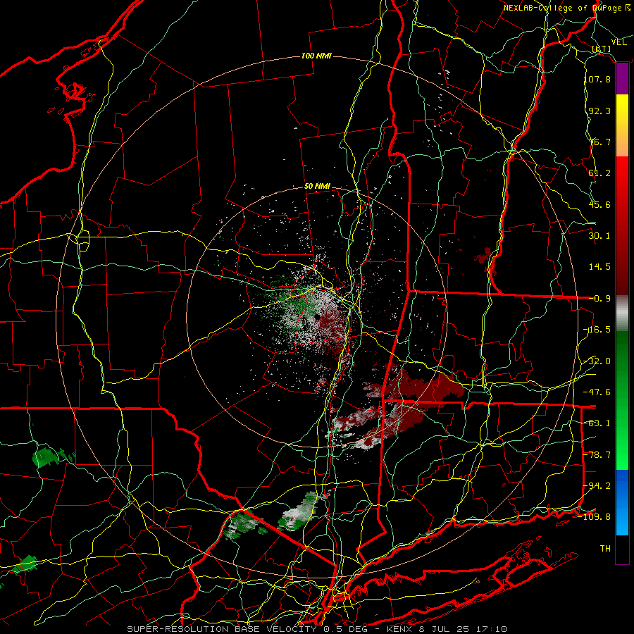
Task: Click the 14.5 value on velocity scale
Action: 599,267
